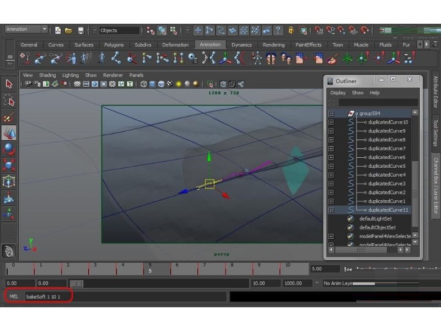Click frame 8 on the timeline
Screen dimensions: 441x331
coord(232,268)
